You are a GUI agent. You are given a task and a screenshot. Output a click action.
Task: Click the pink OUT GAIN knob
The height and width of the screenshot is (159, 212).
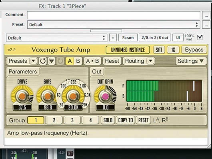tap(105, 96)
